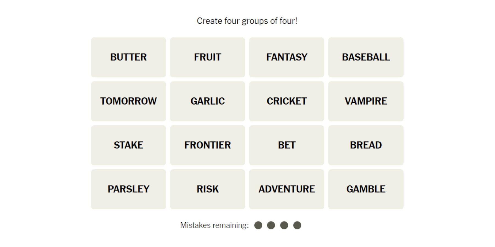Click the TOMORROW word tile

coord(128,101)
